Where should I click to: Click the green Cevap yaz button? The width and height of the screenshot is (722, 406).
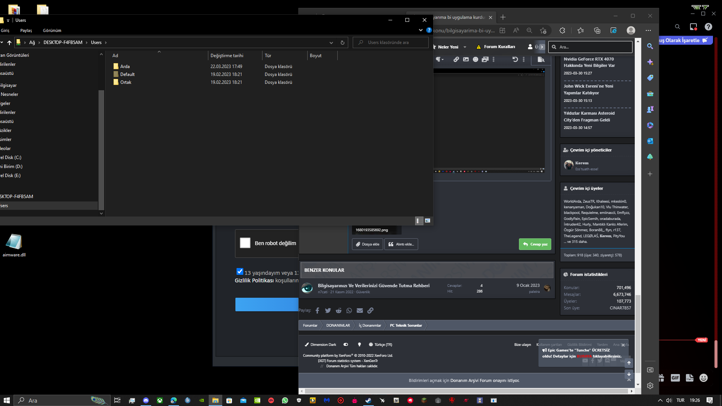point(535,244)
